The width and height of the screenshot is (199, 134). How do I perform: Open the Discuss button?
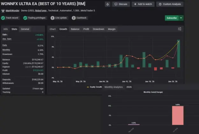(x=121, y=4)
